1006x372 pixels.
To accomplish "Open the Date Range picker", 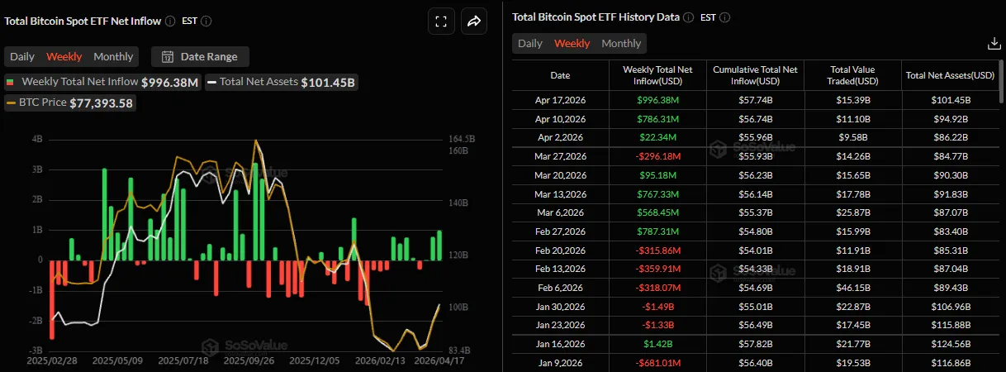I will tap(200, 57).
